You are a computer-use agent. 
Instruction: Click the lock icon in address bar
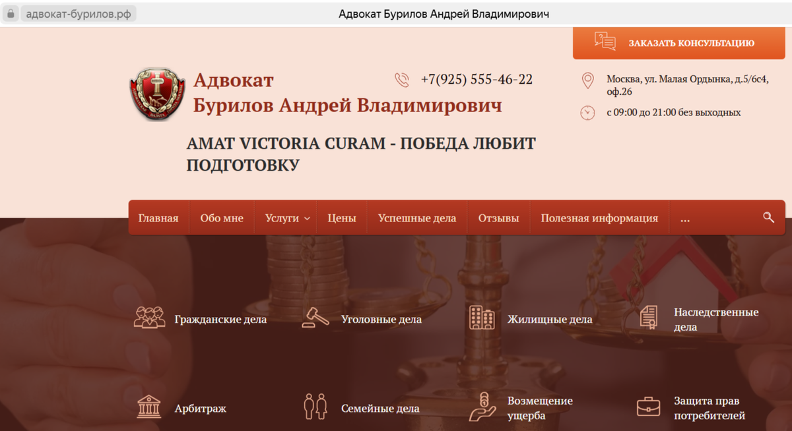pos(10,13)
